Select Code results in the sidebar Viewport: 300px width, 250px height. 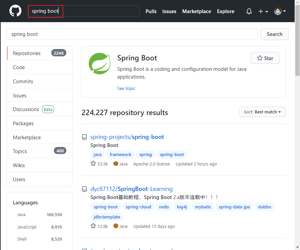tap(40, 67)
